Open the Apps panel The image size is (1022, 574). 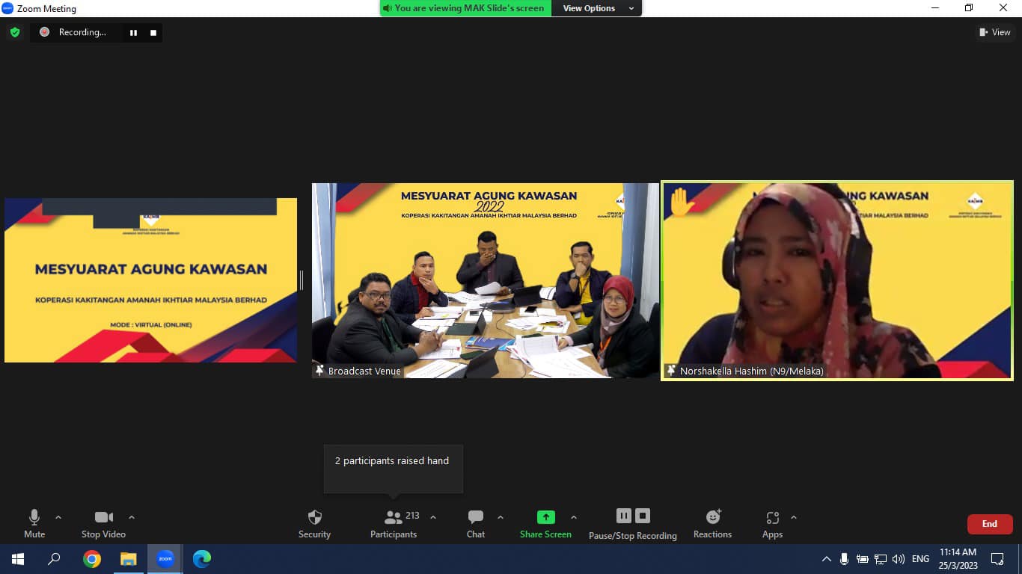coord(772,523)
